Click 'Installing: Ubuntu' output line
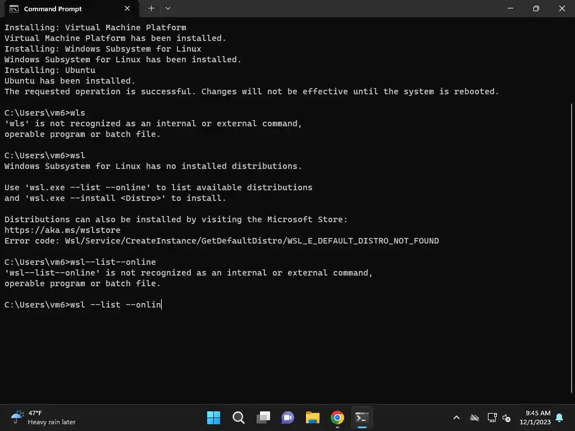This screenshot has height=431, width=575. tap(50, 70)
